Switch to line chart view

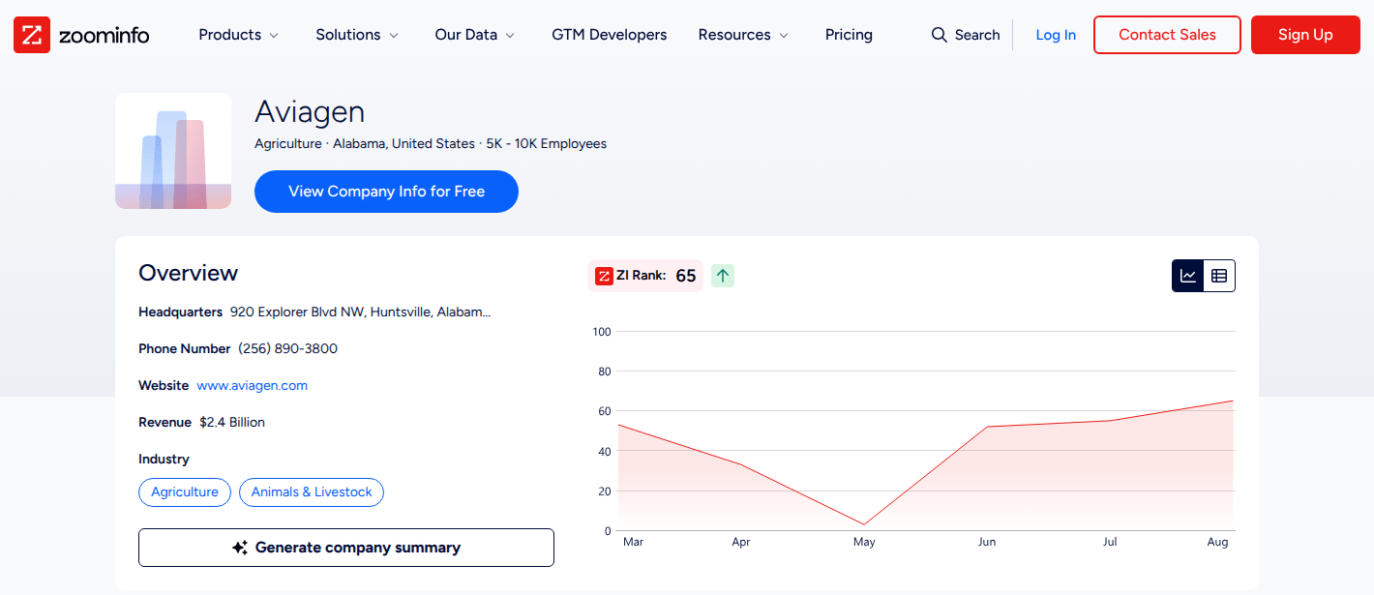(x=1188, y=276)
